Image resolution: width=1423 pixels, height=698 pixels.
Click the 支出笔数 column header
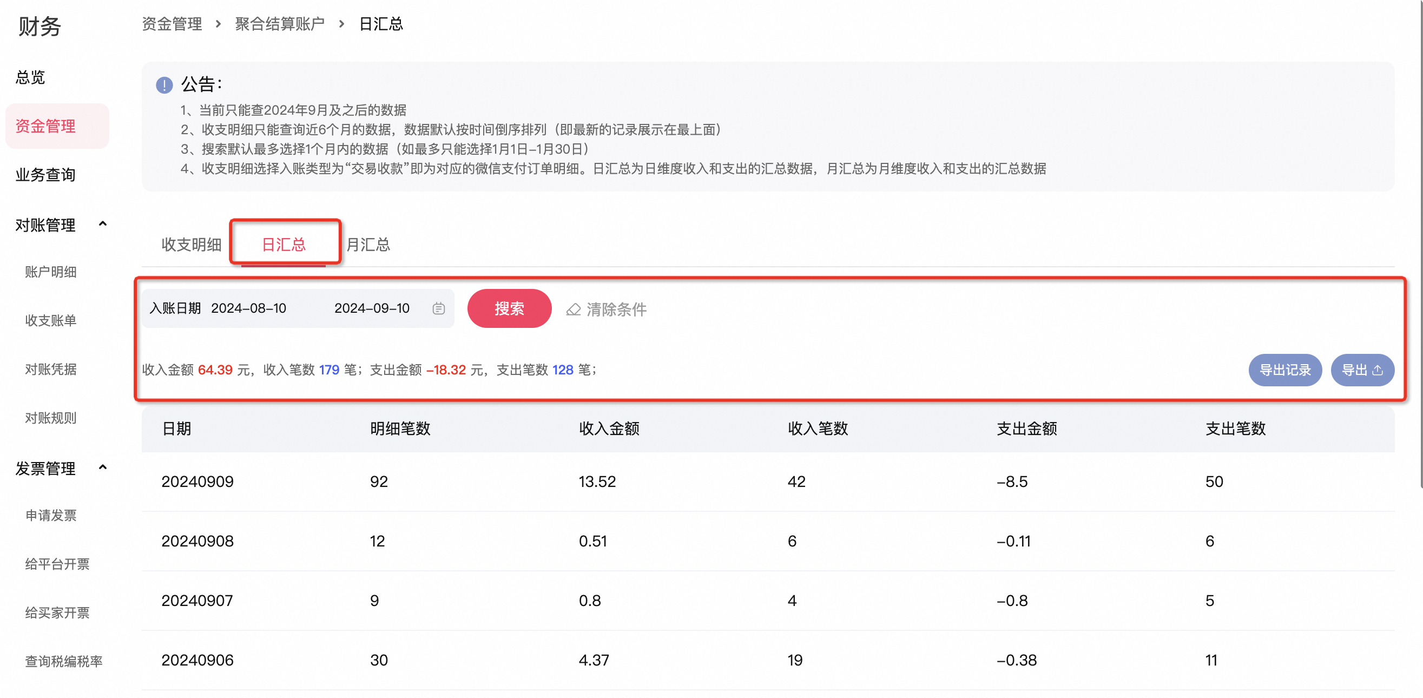tap(1235, 429)
